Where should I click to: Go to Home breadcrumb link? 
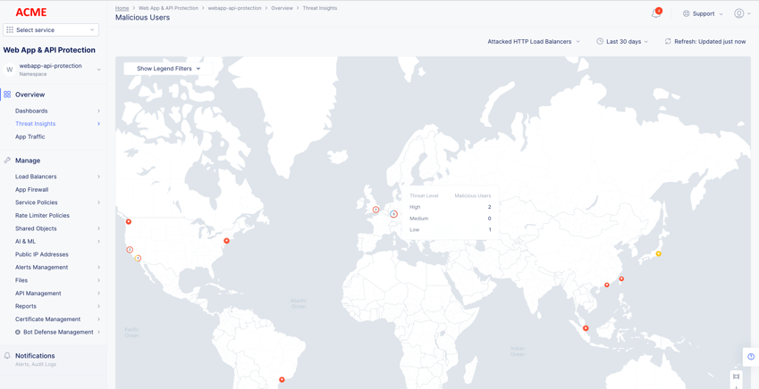point(122,8)
